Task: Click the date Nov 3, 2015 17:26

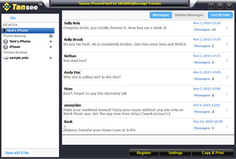Action: pos(206,23)
